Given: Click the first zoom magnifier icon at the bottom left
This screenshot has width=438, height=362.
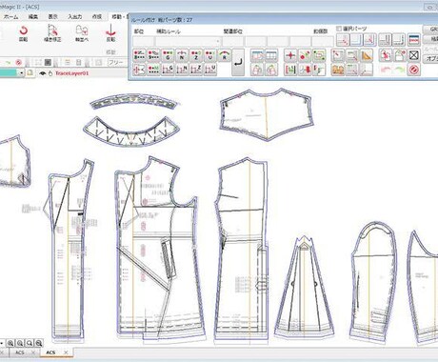Looking at the screenshot, I should click(10, 343).
